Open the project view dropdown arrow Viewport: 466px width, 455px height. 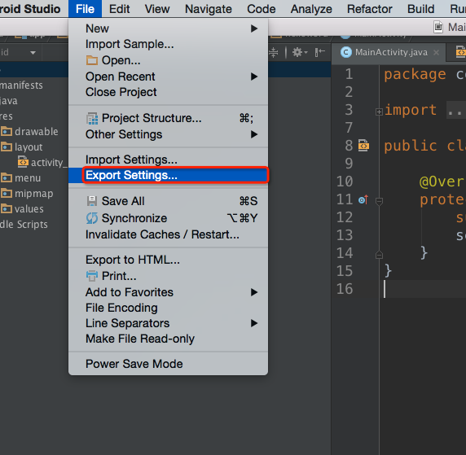[33, 53]
